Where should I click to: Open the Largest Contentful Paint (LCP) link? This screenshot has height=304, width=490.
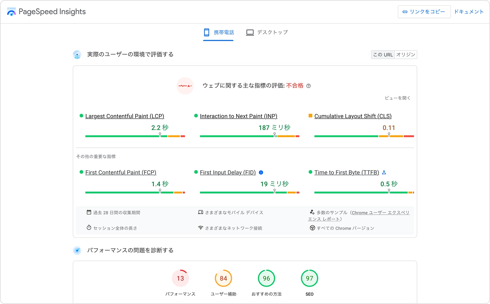[125, 116]
